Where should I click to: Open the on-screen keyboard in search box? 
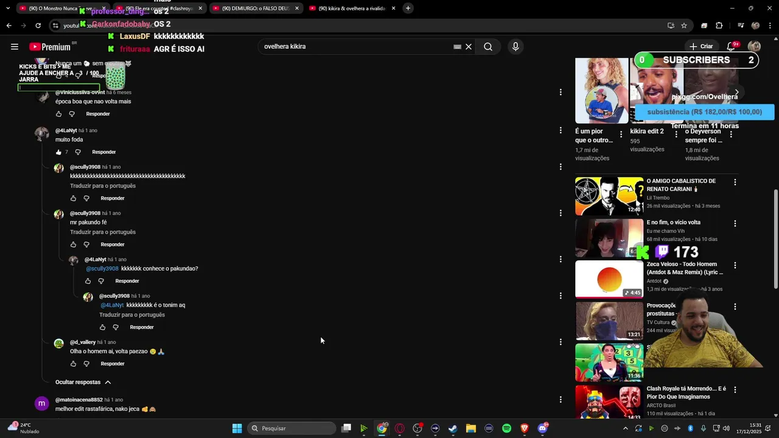[x=457, y=47]
